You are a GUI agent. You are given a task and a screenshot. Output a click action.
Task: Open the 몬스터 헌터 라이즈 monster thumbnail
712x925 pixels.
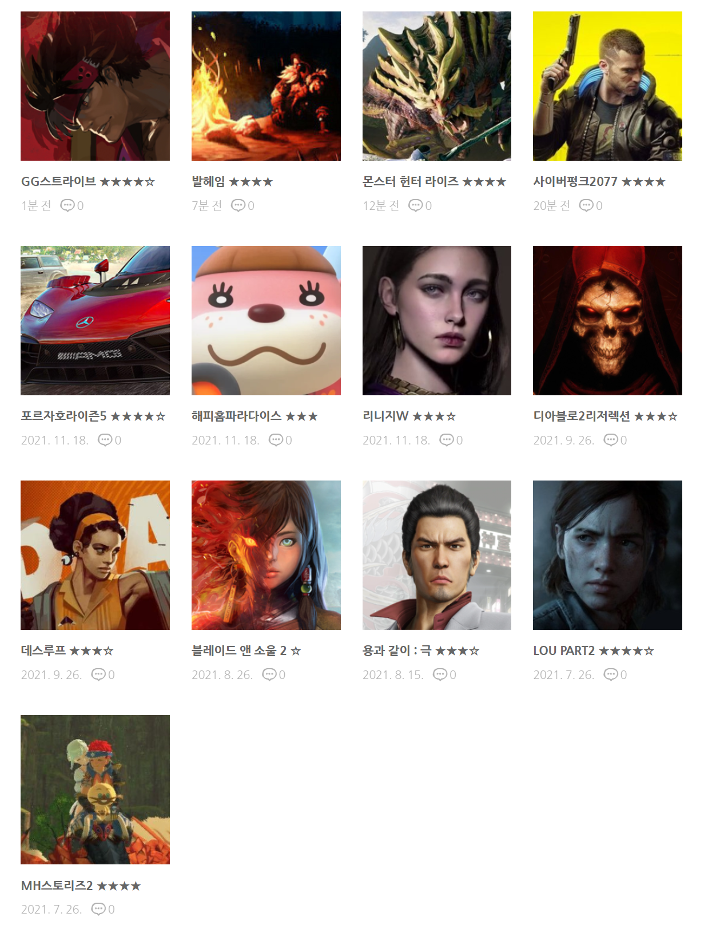[x=437, y=86]
